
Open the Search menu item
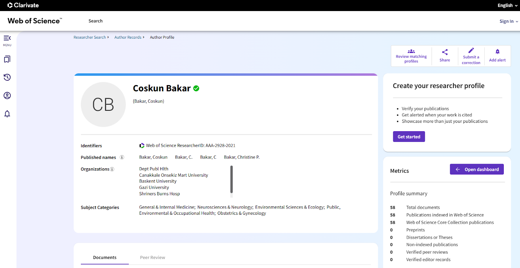click(96, 21)
